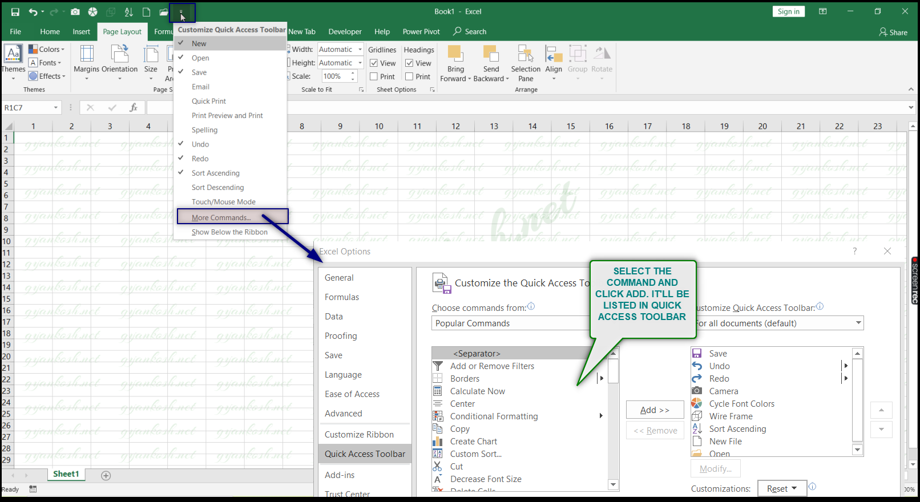Select Customize Ribbon in Excel Options
Viewport: 920px width, 502px height.
coord(365,435)
